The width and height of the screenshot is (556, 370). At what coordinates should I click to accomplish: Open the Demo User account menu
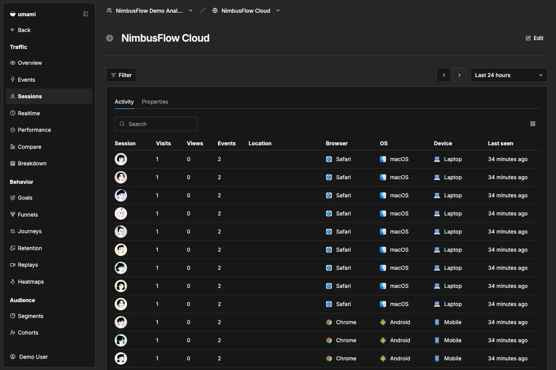click(49, 357)
